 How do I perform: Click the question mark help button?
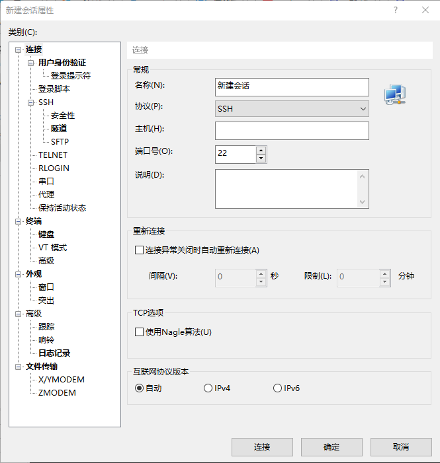tap(396, 10)
